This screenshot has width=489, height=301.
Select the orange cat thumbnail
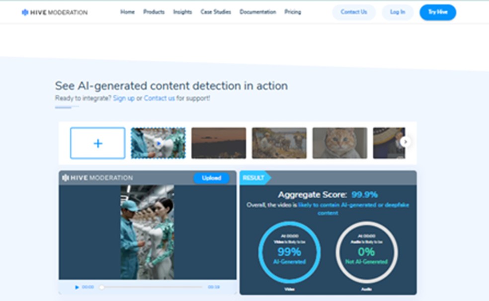click(x=339, y=143)
